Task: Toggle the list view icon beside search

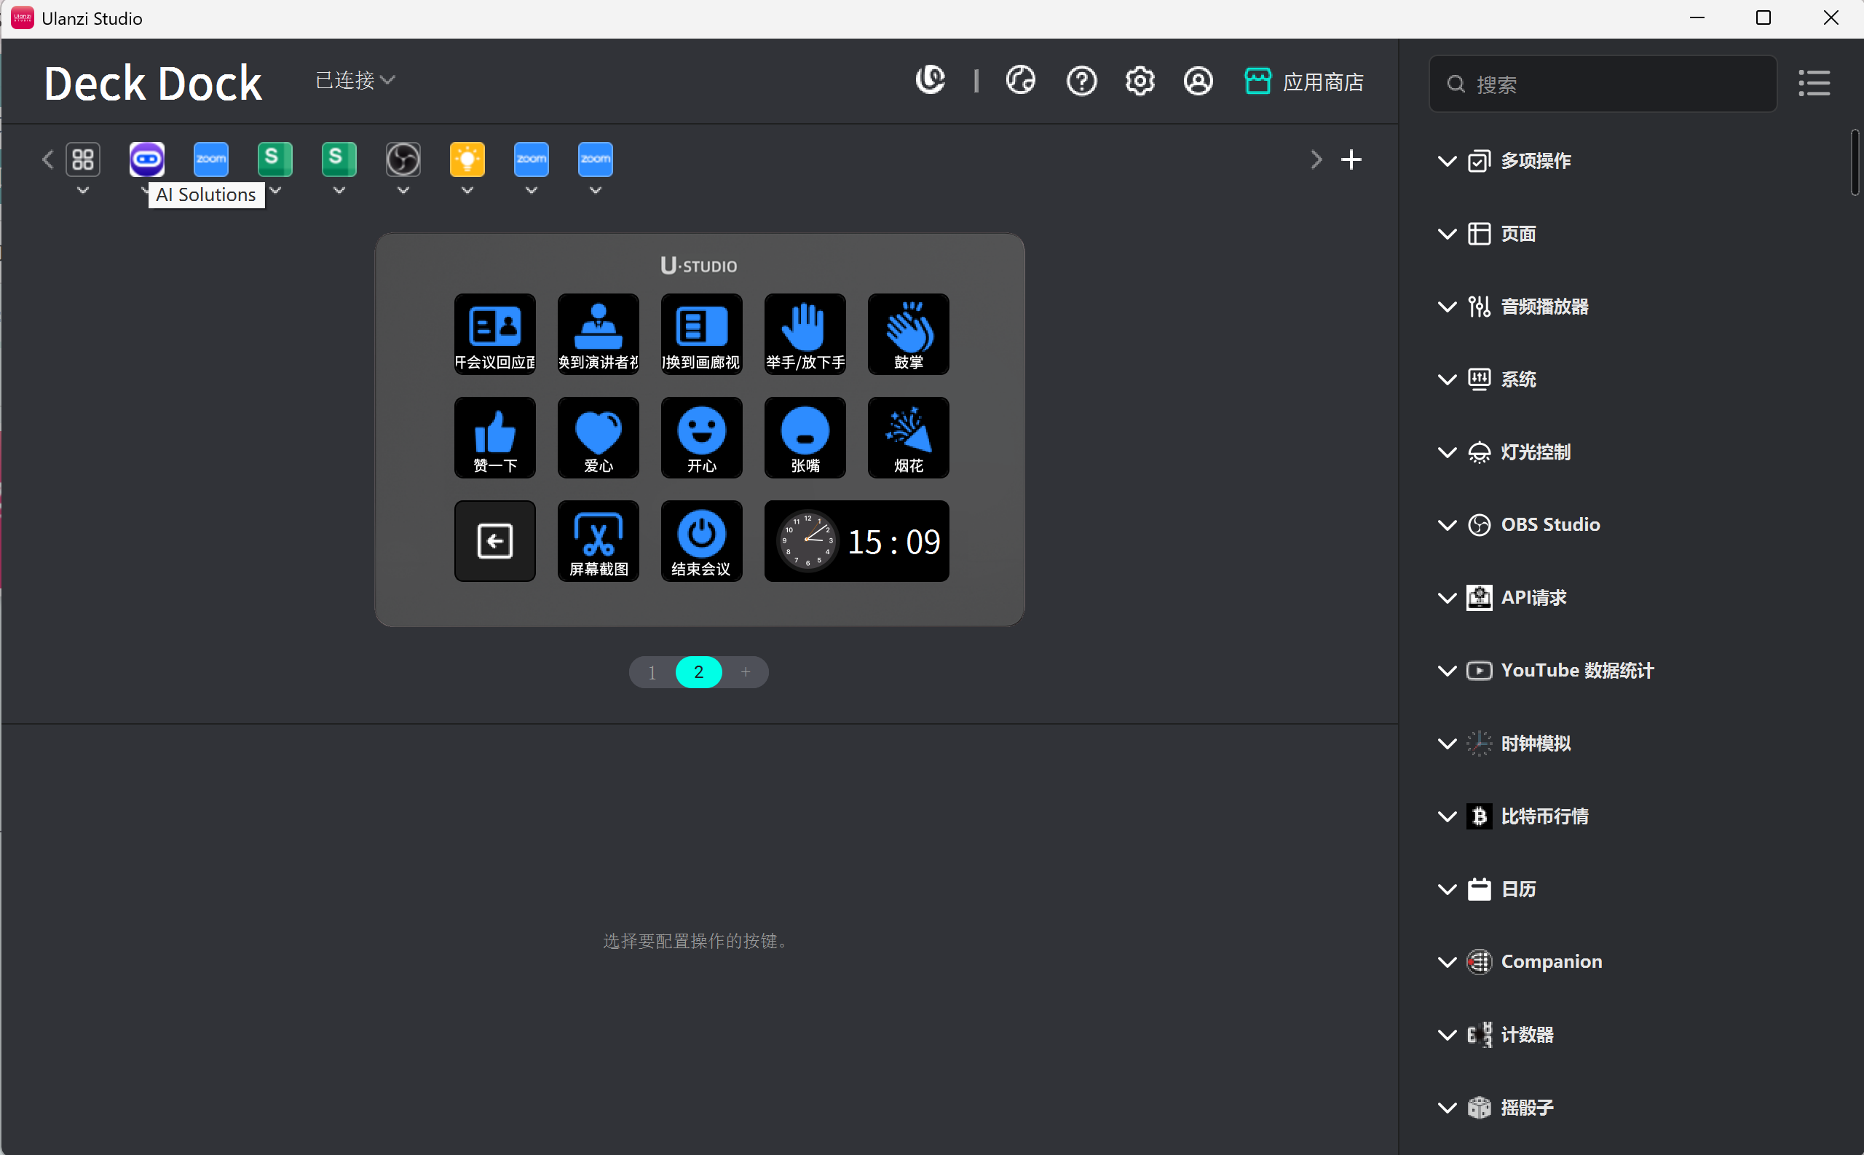Action: click(1814, 83)
